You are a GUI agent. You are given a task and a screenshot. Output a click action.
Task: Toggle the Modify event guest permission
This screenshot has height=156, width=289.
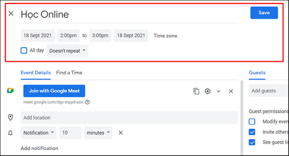[x=252, y=122]
